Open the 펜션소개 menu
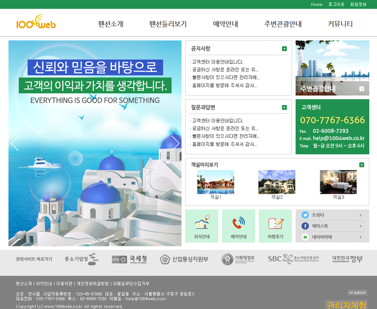The image size is (377, 309). 111,24
